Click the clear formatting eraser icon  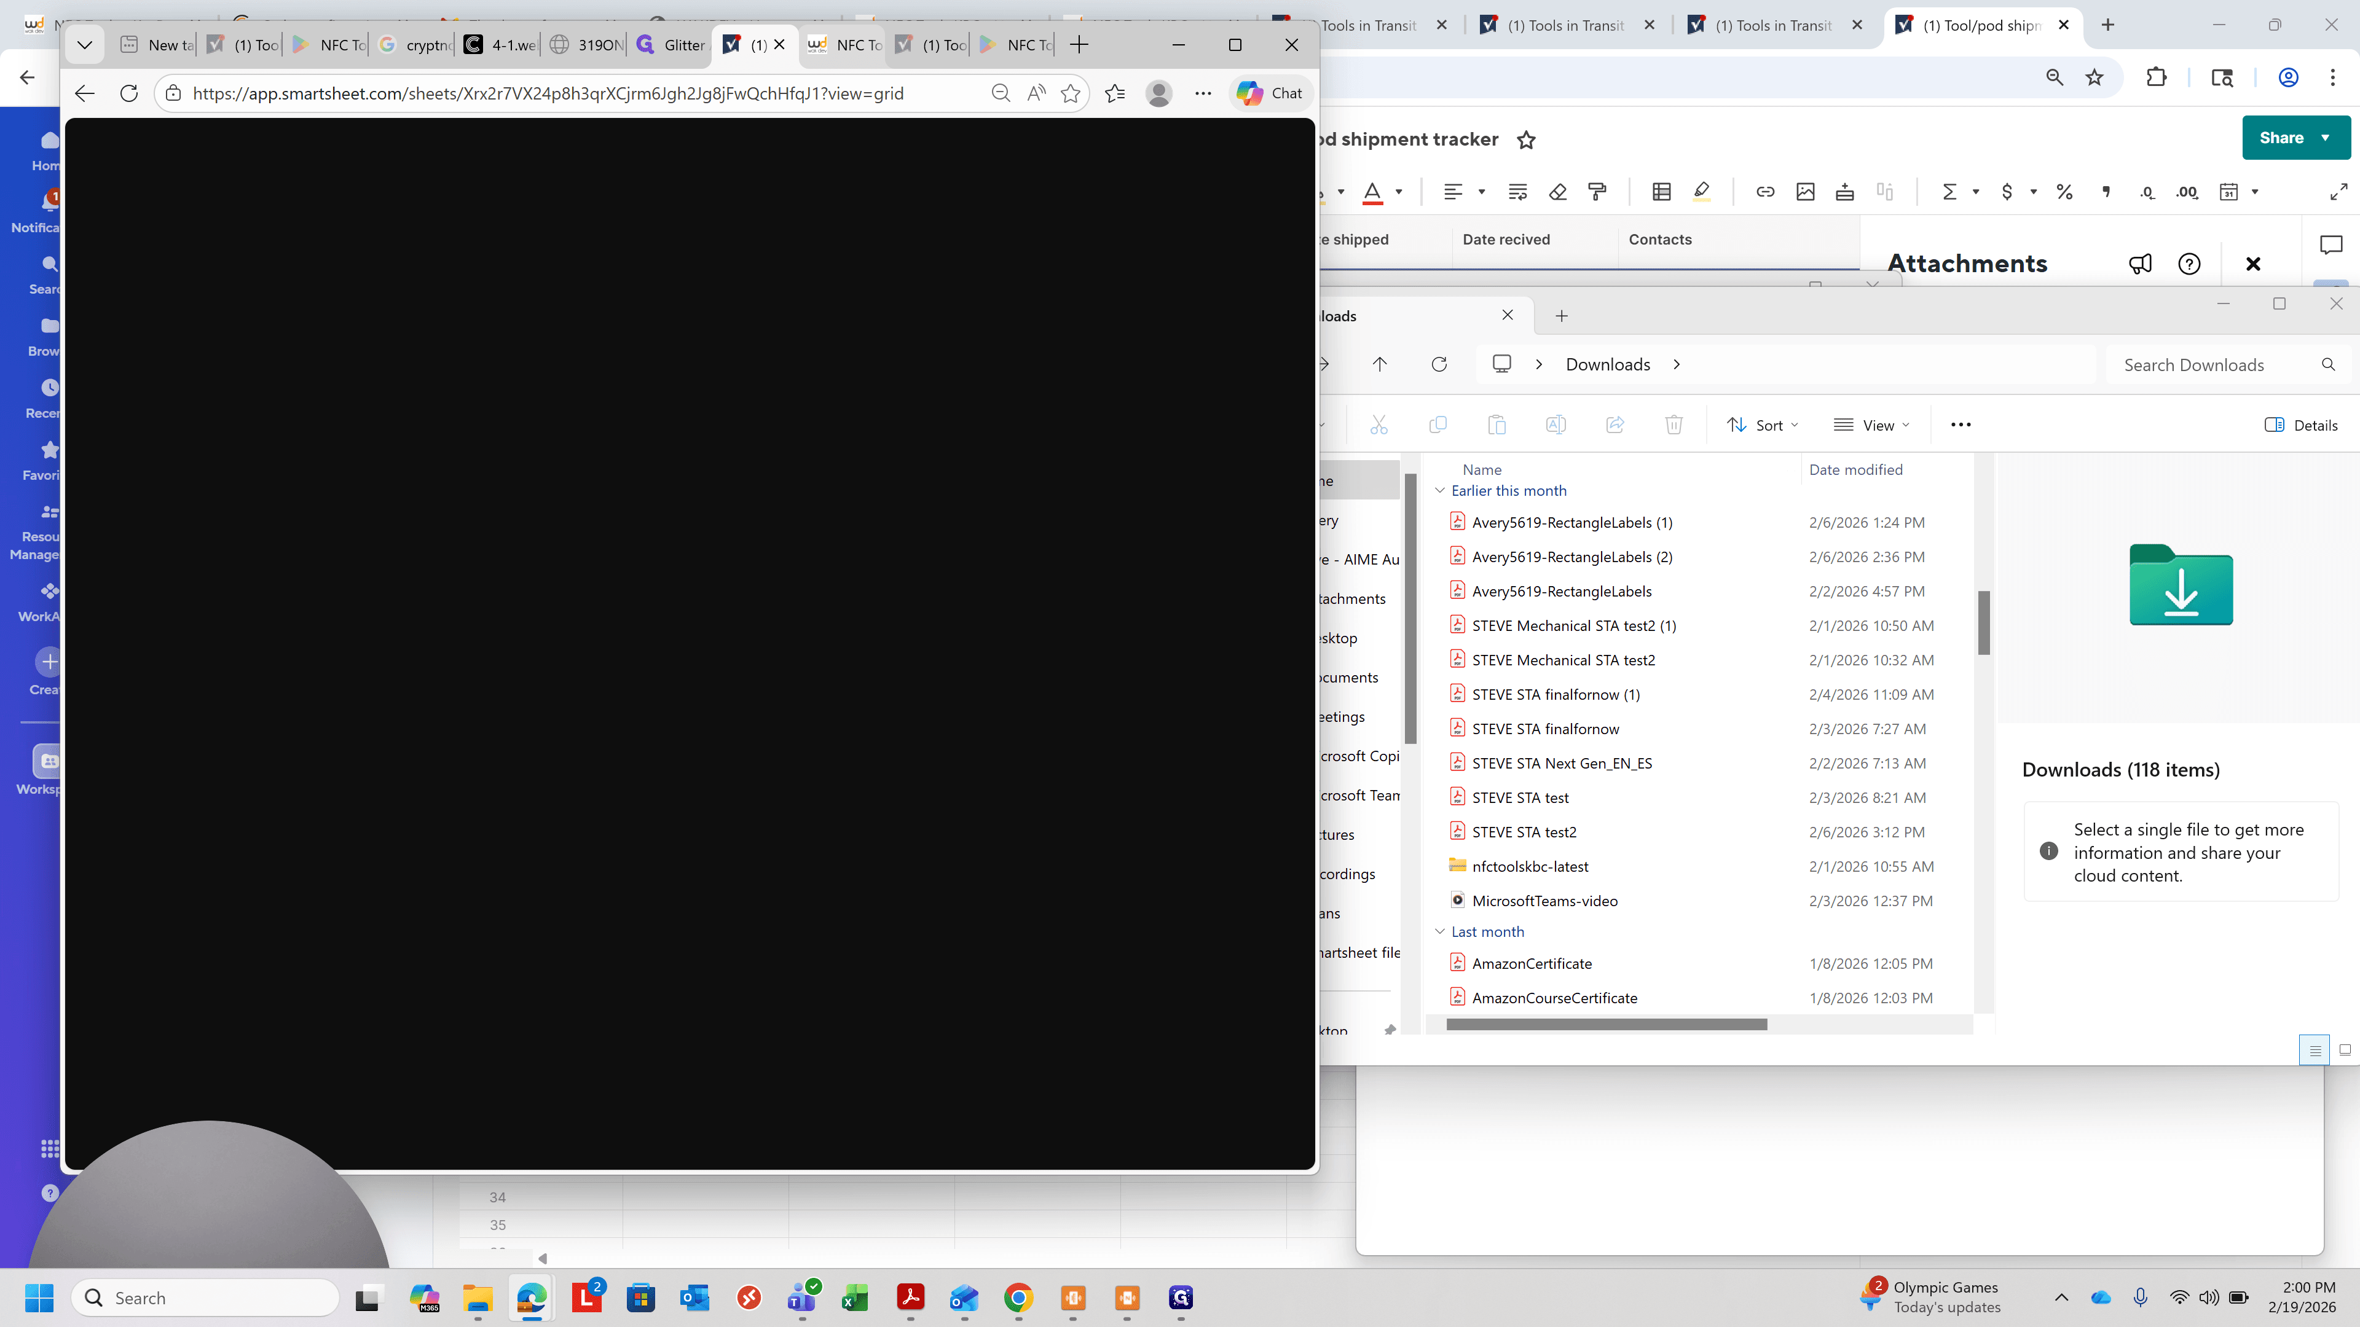[x=1557, y=192]
